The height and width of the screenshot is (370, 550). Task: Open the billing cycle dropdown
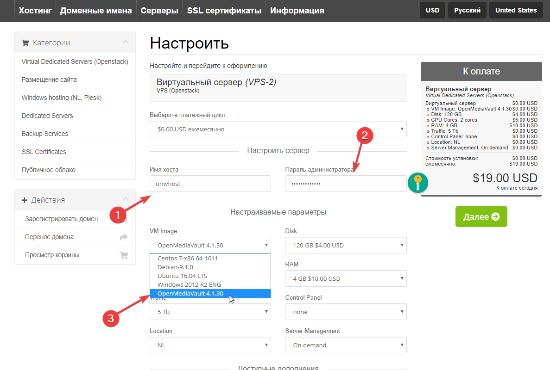point(278,129)
